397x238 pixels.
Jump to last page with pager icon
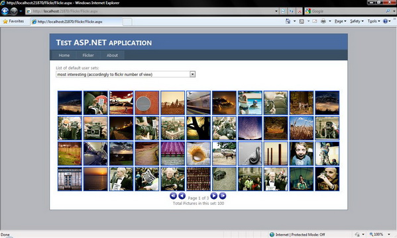coord(223,196)
